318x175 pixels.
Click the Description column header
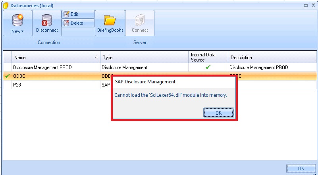[272, 58]
